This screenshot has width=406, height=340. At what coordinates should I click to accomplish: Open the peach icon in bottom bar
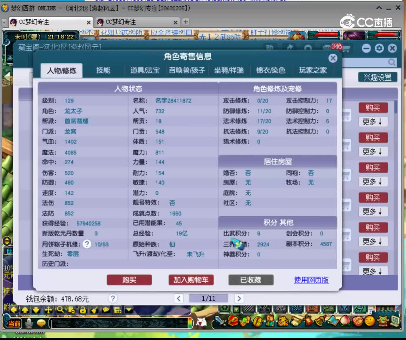pyautogui.click(x=345, y=321)
